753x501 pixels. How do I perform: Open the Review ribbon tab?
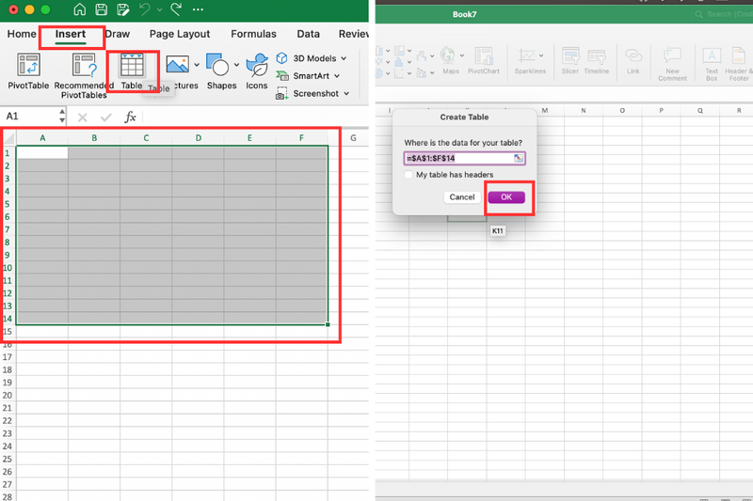pos(354,34)
